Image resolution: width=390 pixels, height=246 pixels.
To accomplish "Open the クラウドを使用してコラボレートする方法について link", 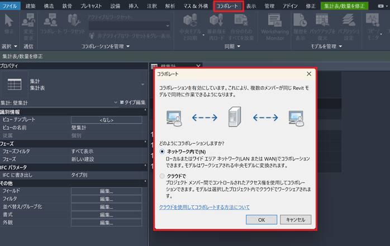I will [204, 207].
